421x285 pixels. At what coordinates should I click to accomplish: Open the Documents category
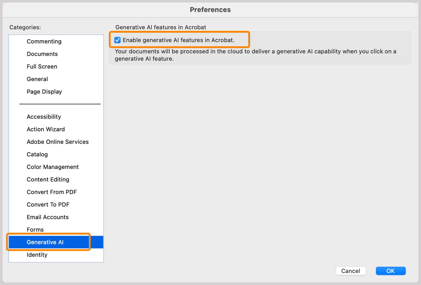coord(42,54)
